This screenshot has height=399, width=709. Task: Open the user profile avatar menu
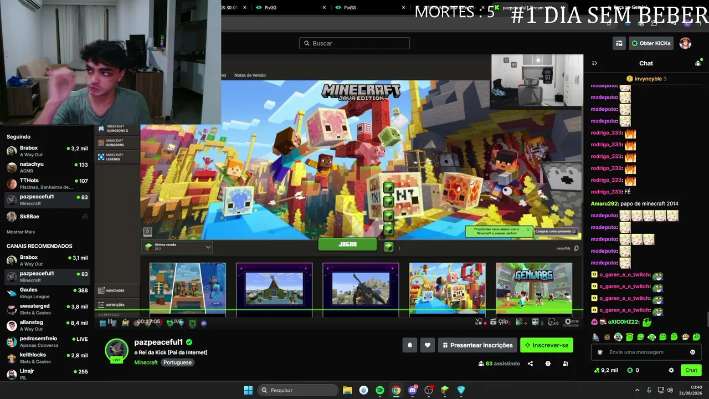685,43
